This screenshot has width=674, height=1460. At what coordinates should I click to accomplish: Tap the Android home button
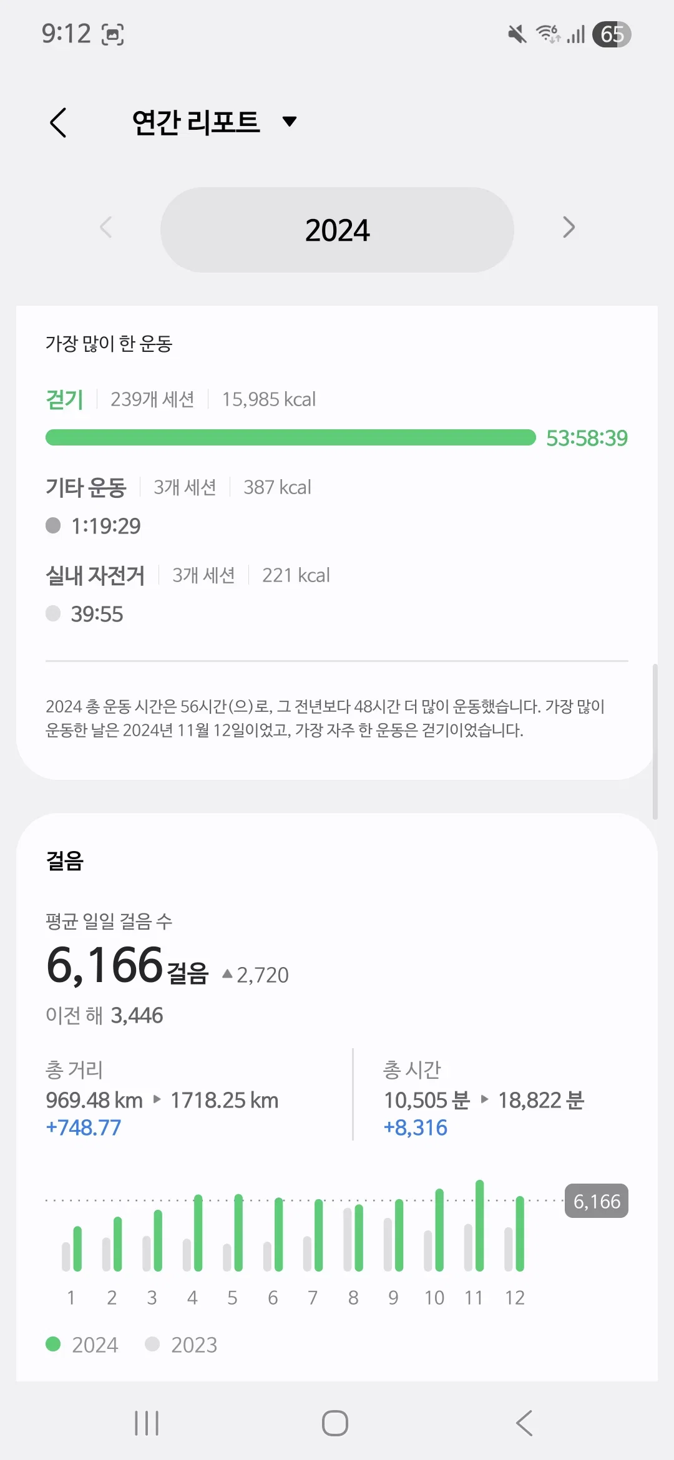[335, 1423]
